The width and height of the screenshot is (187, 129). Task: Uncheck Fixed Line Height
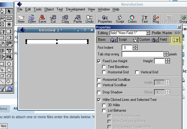pos(99,61)
